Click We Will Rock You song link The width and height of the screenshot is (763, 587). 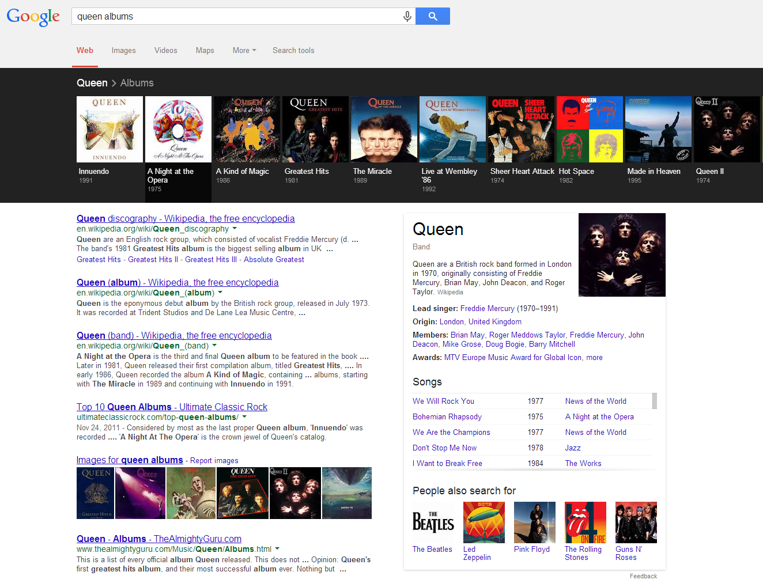pyautogui.click(x=443, y=402)
